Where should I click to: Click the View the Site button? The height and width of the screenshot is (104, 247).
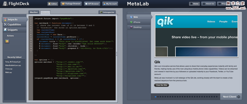coord(161,85)
